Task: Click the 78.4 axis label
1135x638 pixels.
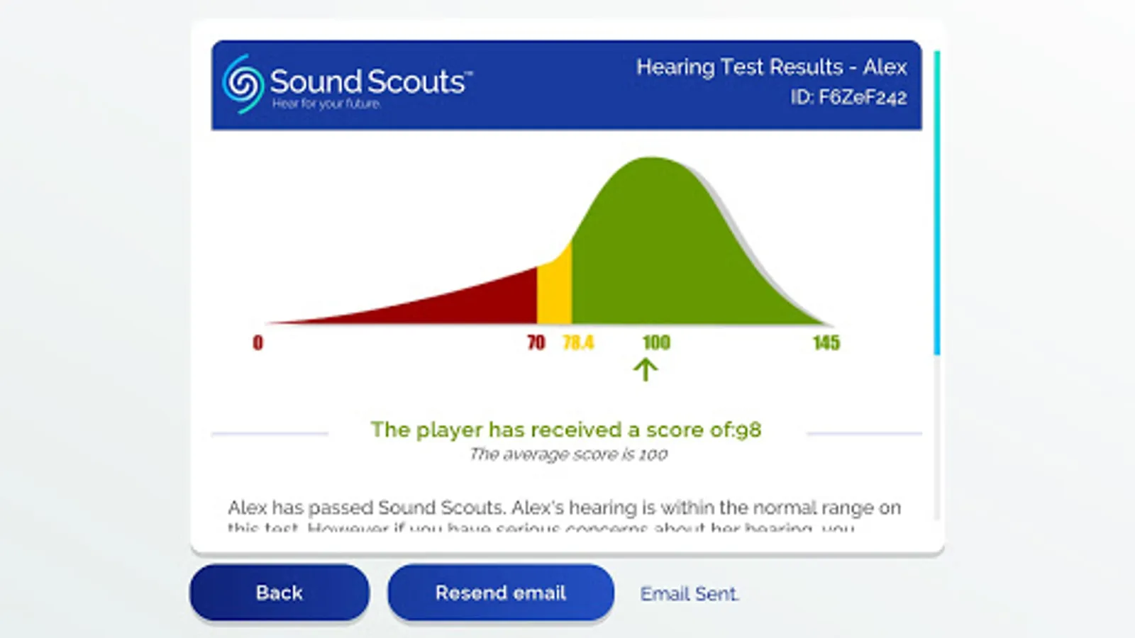Action: pos(578,343)
